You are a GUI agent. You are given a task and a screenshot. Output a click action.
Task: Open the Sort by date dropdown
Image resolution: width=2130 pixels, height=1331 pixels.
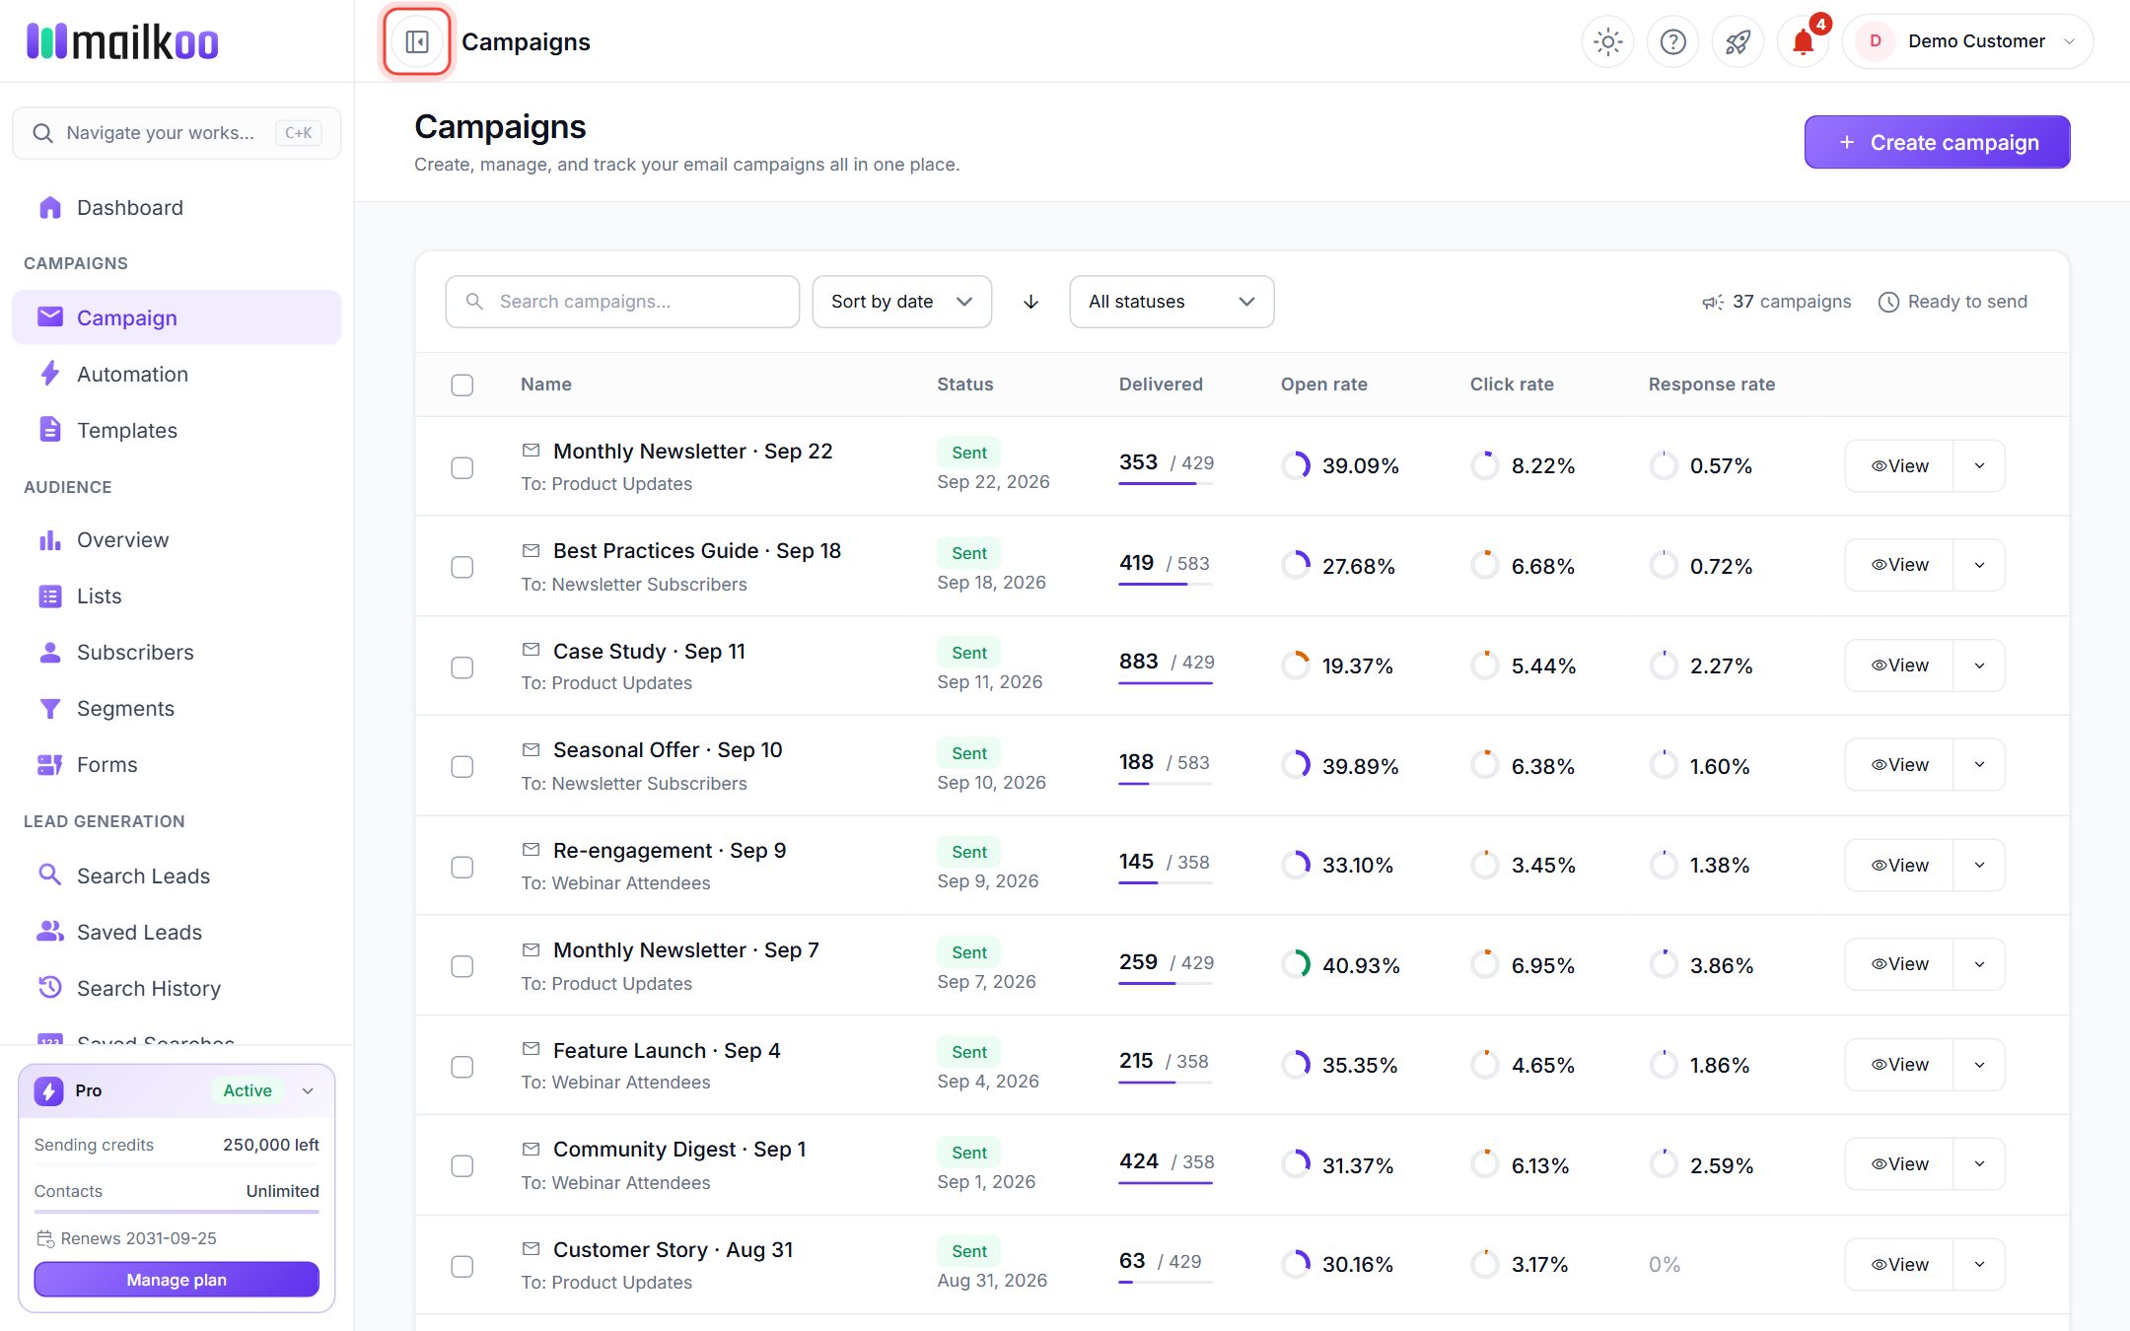pos(901,302)
